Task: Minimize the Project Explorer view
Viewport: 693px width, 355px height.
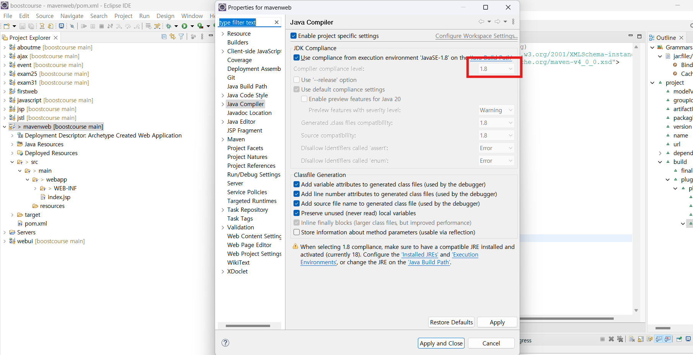Action: (x=211, y=35)
